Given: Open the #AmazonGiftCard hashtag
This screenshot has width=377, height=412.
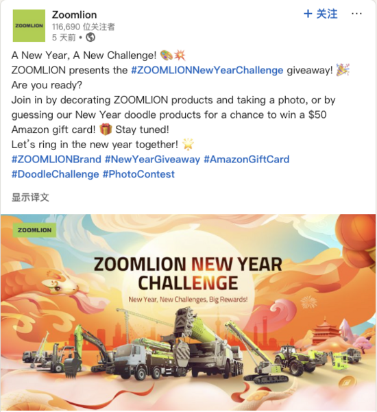Looking at the screenshot, I should [x=247, y=160].
